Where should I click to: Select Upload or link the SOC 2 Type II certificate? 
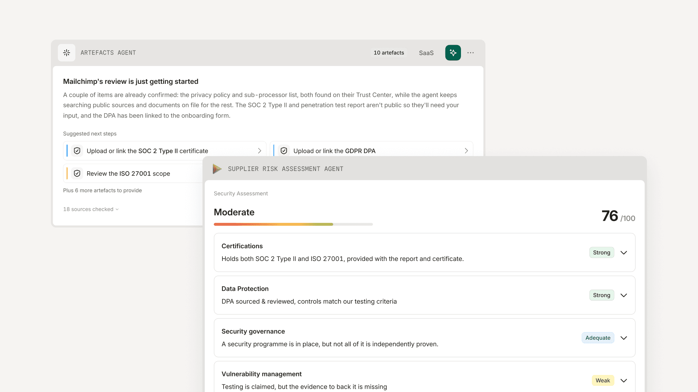[x=165, y=151]
